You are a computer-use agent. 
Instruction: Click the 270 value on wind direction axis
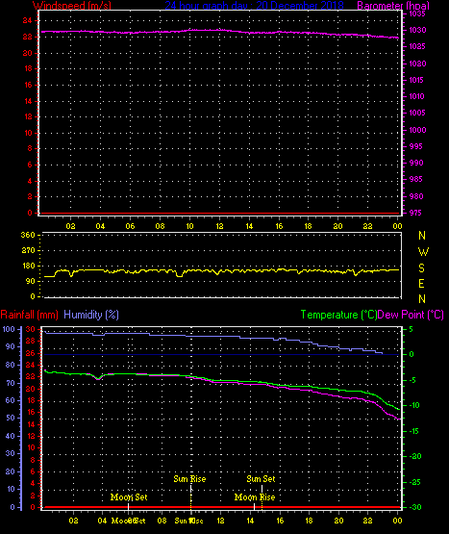[x=28, y=251]
